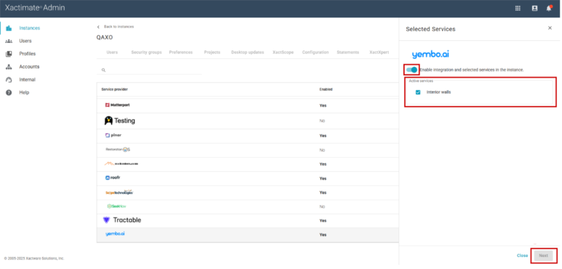
Task: Click the Xactimate Admin header title
Action: (35, 8)
